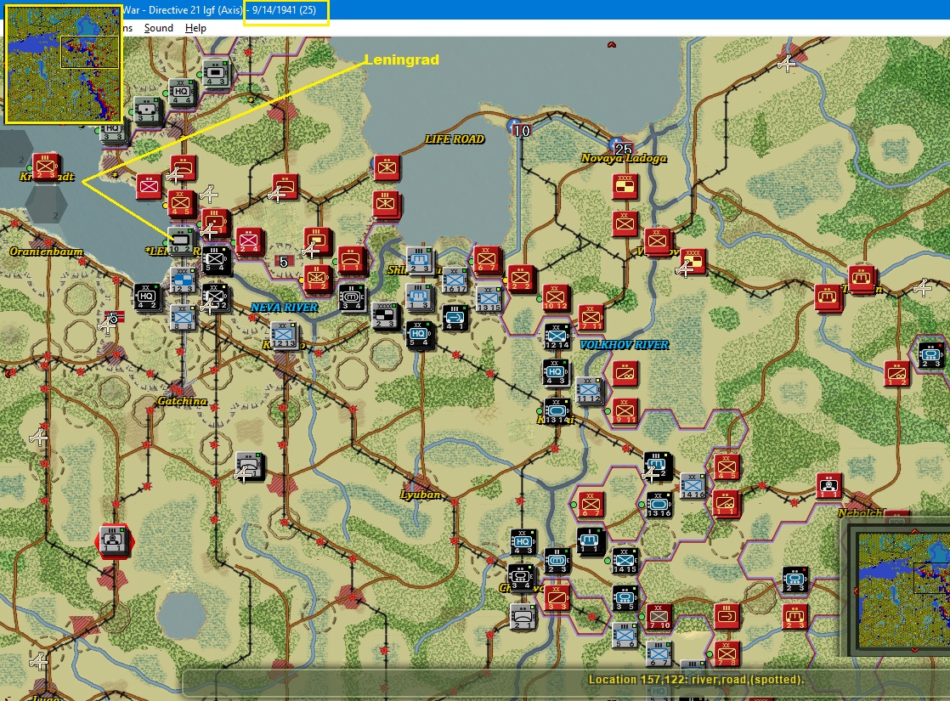
Task: Select red infantry unit 7-11
Action: 590,318
